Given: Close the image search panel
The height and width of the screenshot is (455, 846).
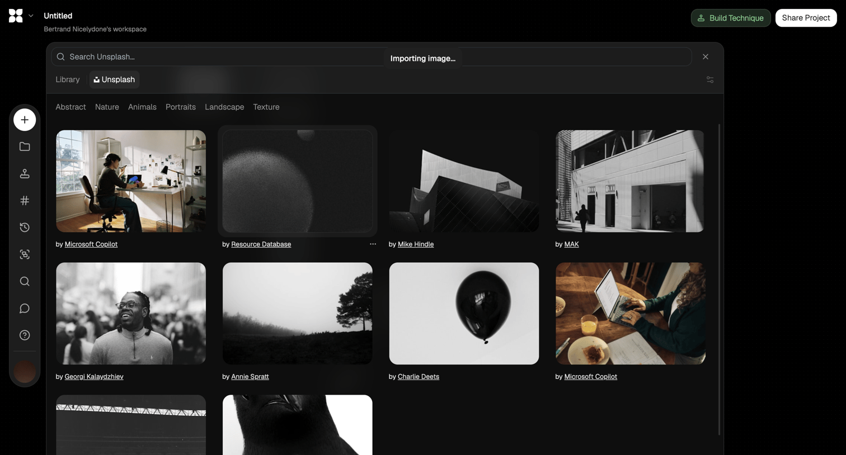Looking at the screenshot, I should click(706, 56).
